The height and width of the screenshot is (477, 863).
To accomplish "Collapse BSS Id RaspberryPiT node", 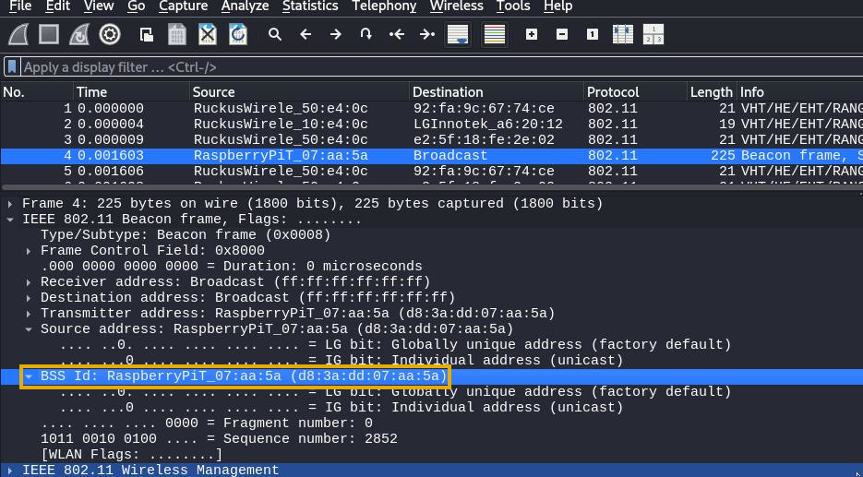I will click(29, 376).
